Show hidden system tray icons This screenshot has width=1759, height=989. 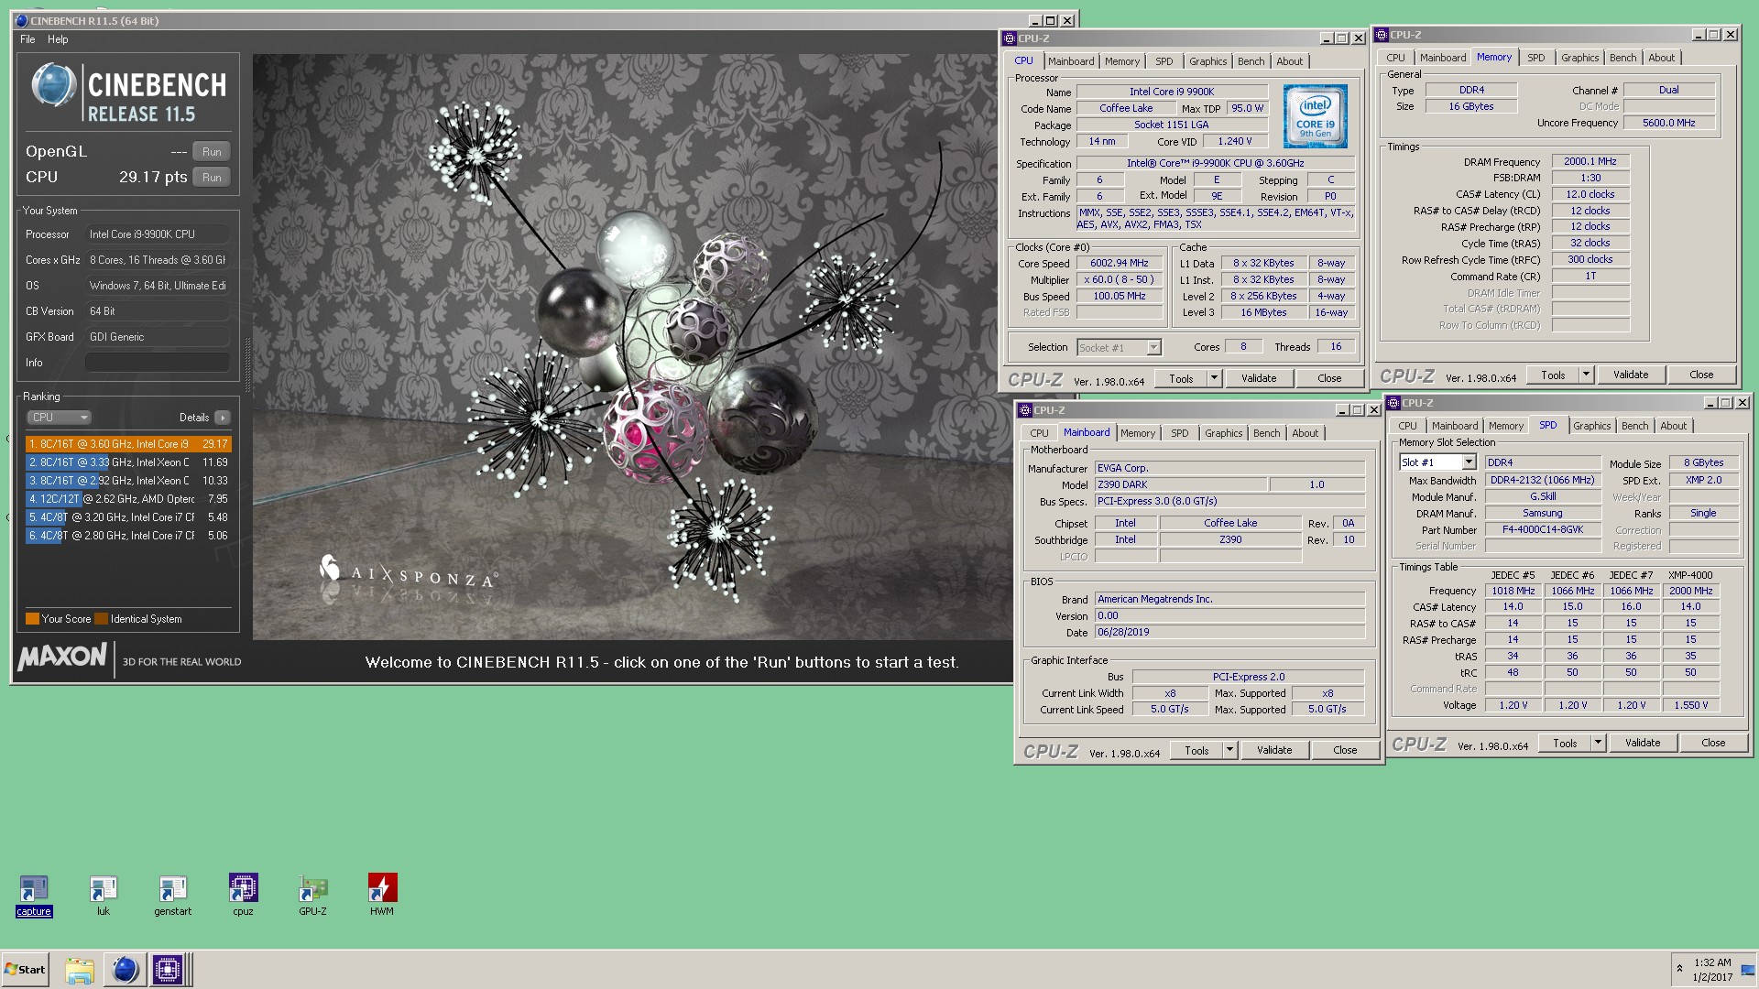coord(1679,969)
